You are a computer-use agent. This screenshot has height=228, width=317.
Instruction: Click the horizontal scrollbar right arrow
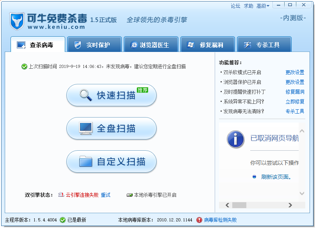pos(290,205)
